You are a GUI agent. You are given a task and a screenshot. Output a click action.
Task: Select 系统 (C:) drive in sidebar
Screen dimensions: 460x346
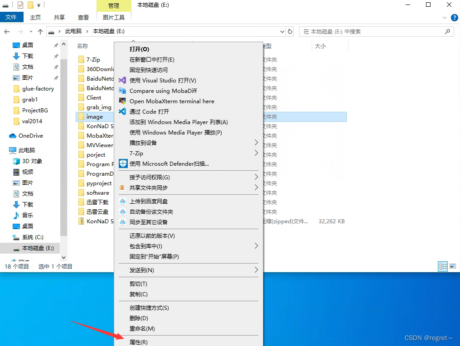click(28, 237)
